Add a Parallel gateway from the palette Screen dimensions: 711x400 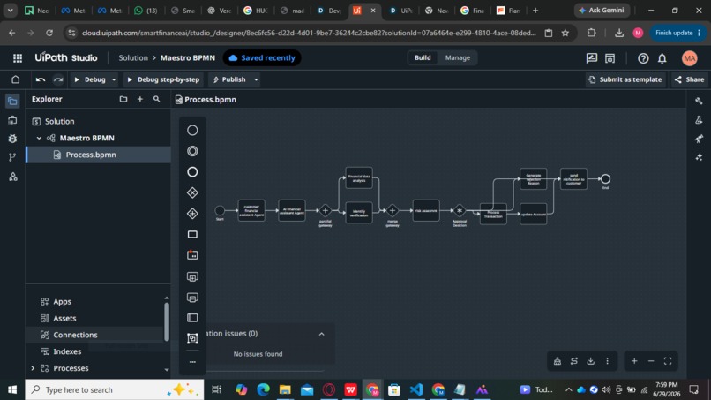pos(192,214)
